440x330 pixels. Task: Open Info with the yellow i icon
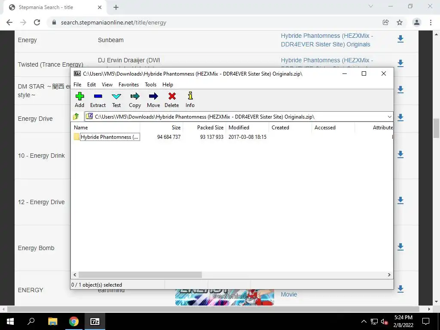click(190, 100)
